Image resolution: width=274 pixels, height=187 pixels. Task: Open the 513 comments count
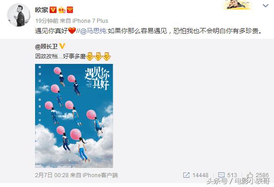(x=232, y=175)
